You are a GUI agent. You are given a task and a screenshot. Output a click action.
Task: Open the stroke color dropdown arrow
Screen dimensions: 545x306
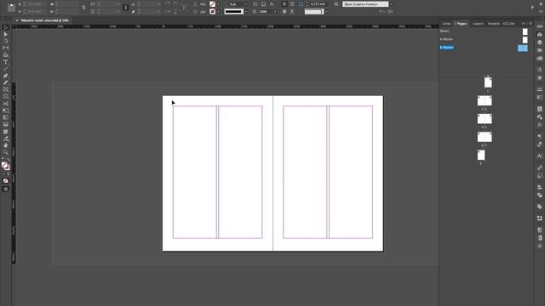click(218, 11)
